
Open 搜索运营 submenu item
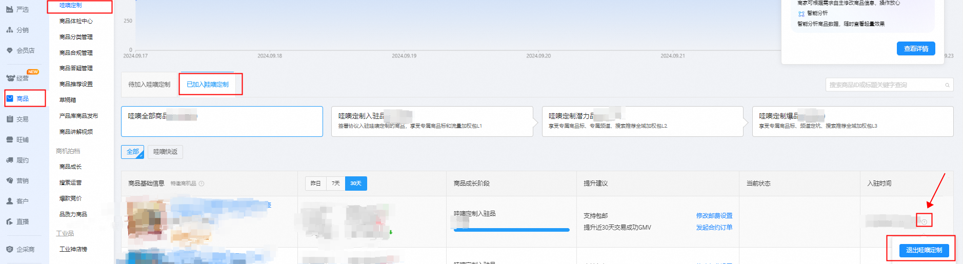coord(70,182)
